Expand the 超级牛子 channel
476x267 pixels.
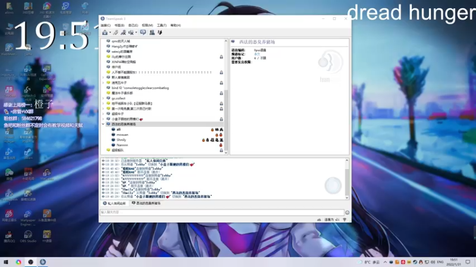[x=103, y=114]
